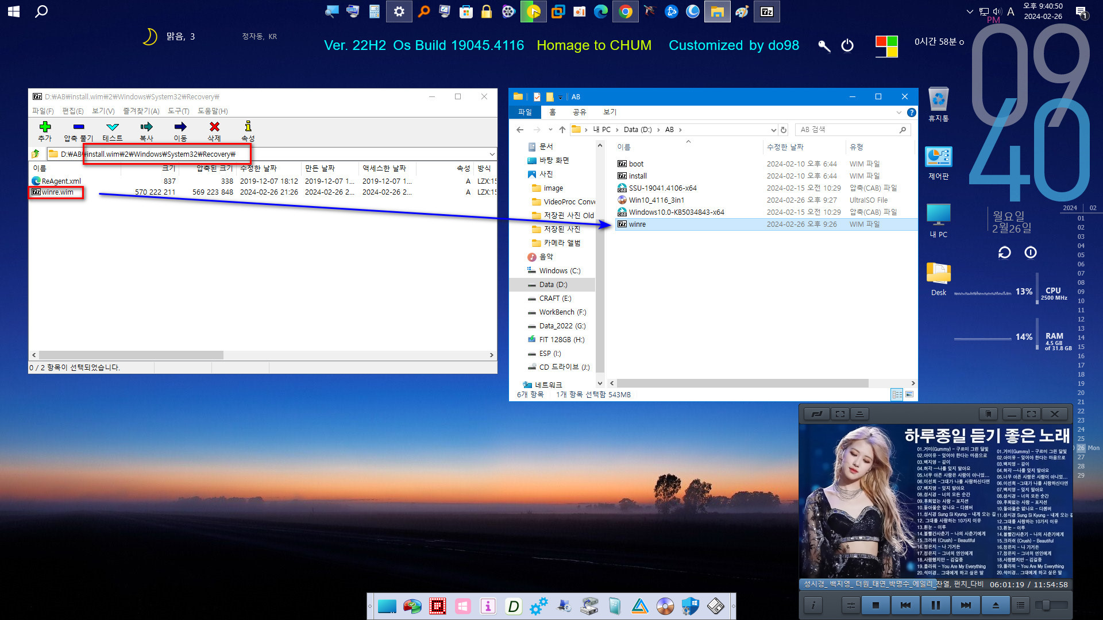The width and height of the screenshot is (1103, 620).
Task: Expand the chevron after AB in breadcrumb
Action: tap(680, 130)
